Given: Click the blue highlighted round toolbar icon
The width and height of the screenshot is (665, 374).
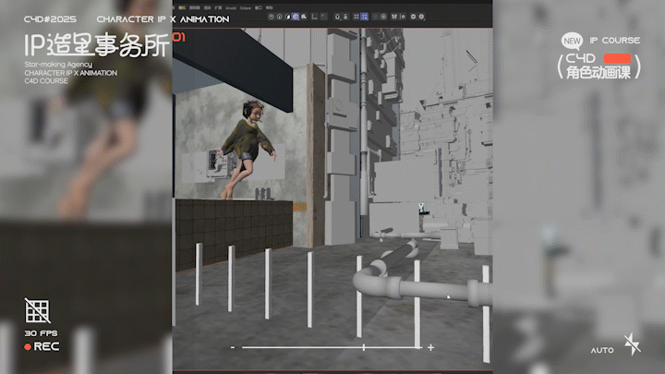Looking at the screenshot, I should (296, 17).
